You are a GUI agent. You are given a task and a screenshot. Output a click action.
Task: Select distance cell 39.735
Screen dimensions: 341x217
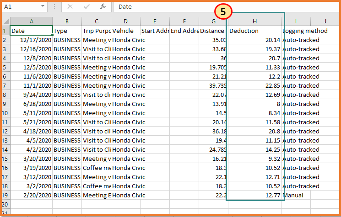[x=213, y=86]
